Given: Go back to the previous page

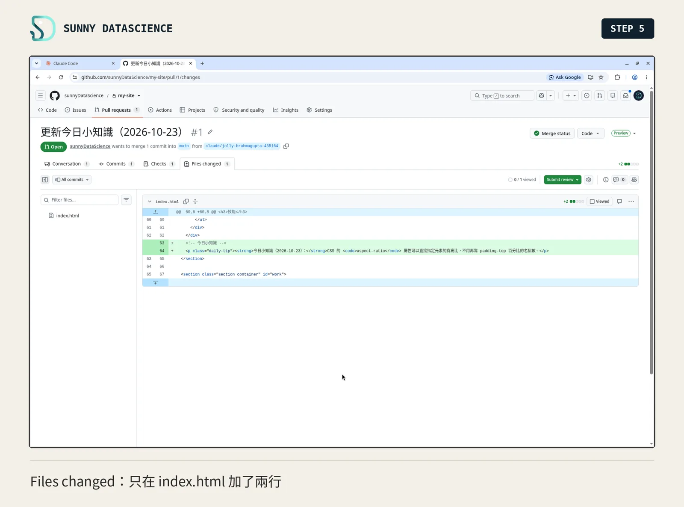Looking at the screenshot, I should (x=38, y=77).
